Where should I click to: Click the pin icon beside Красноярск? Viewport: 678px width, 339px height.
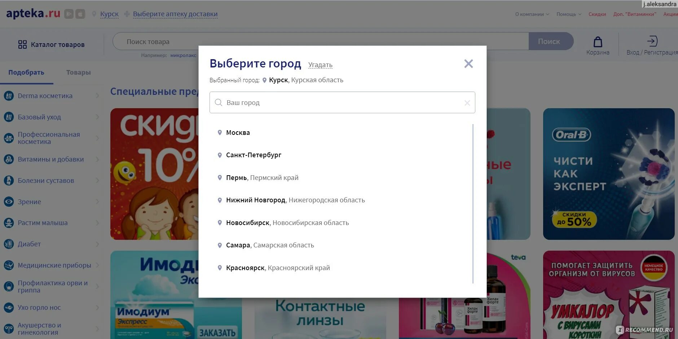220,268
